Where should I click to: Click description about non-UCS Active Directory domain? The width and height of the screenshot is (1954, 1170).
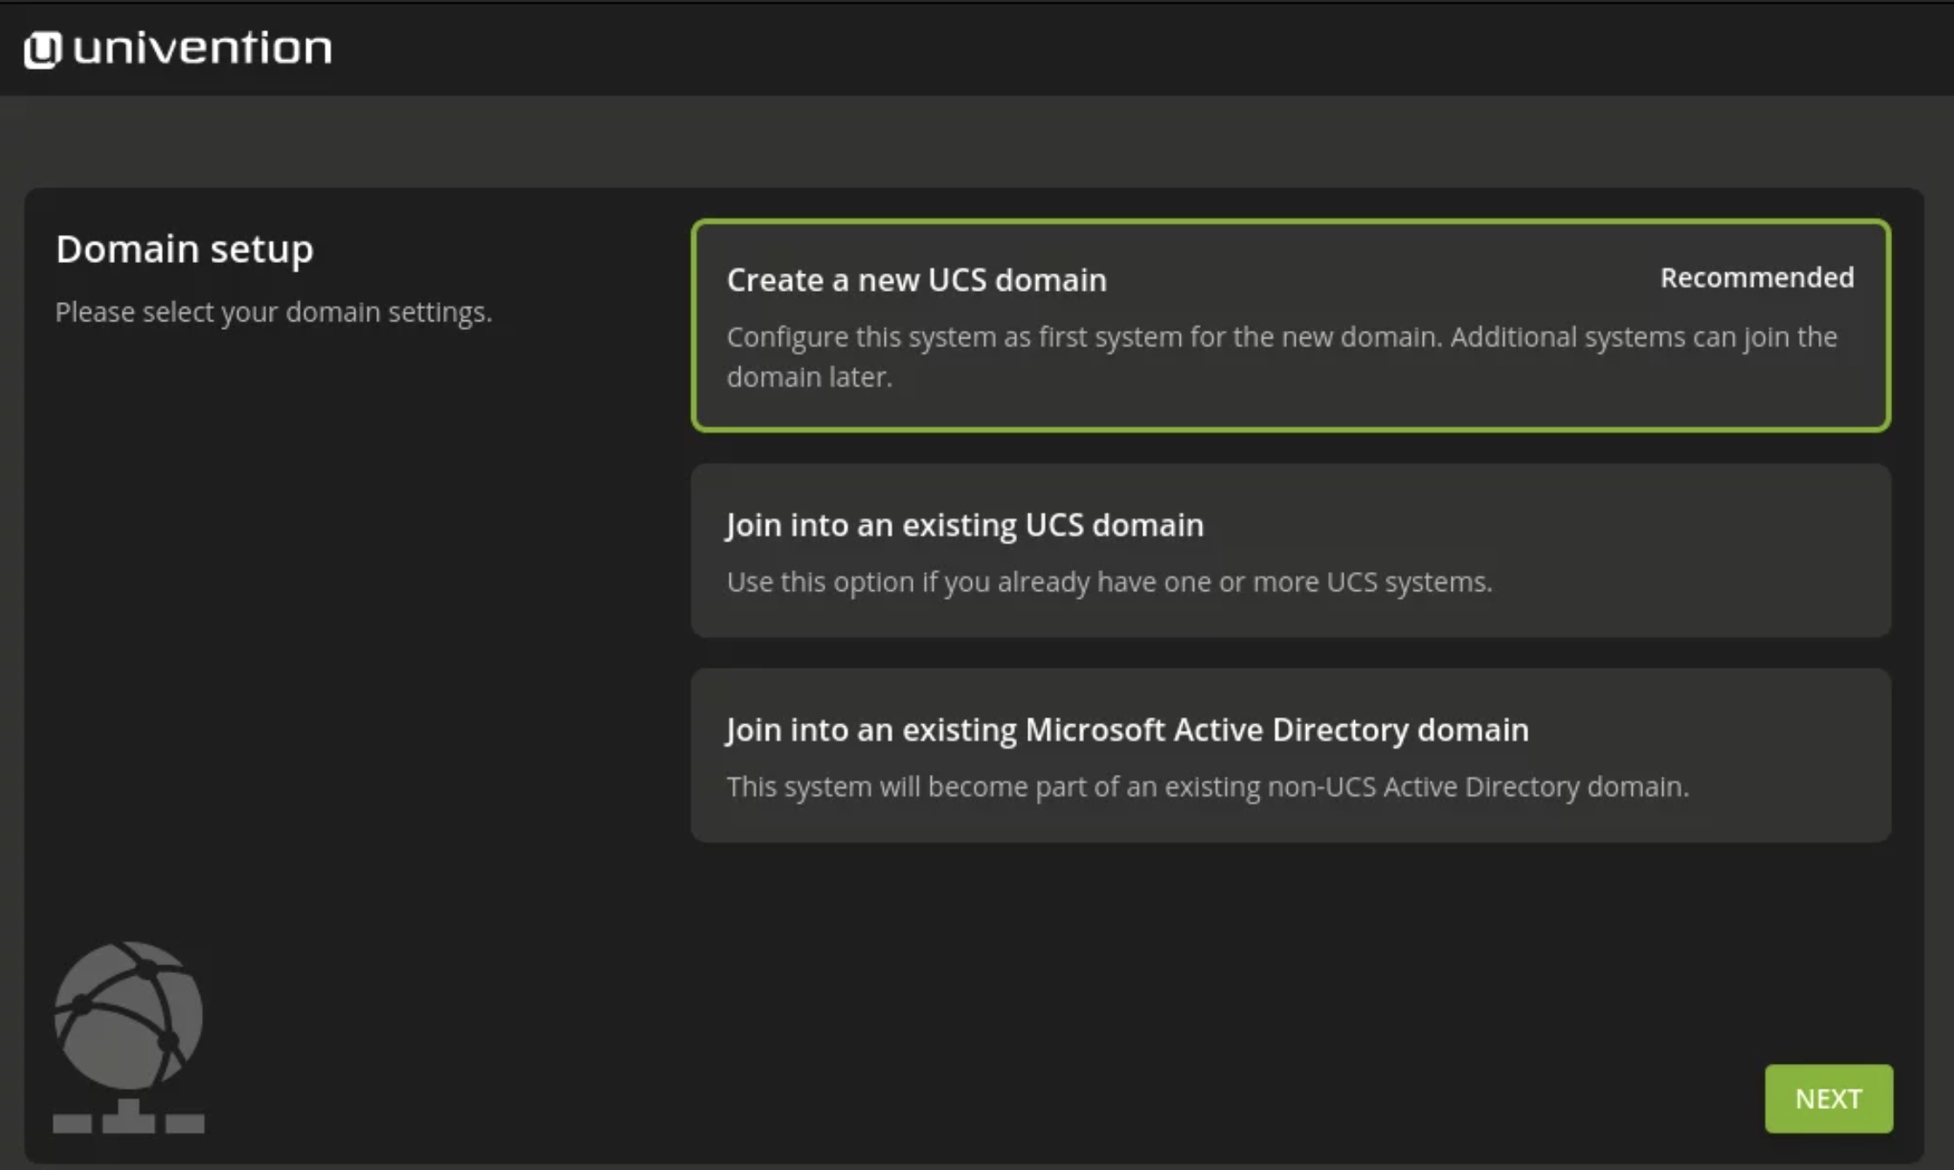pos(1208,786)
